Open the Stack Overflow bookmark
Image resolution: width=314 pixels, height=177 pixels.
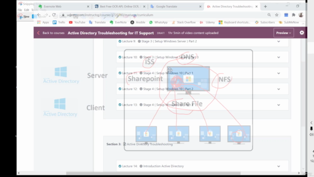click(x=183, y=22)
